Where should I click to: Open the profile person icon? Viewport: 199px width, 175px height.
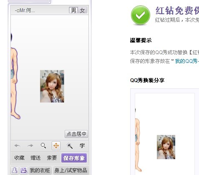(15, 170)
